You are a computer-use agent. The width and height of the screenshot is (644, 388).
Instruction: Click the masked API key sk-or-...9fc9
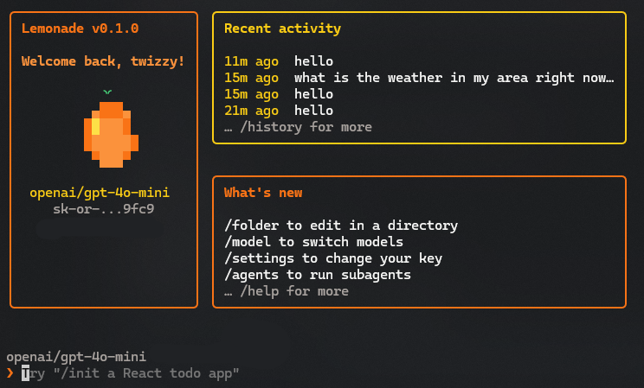click(x=104, y=209)
